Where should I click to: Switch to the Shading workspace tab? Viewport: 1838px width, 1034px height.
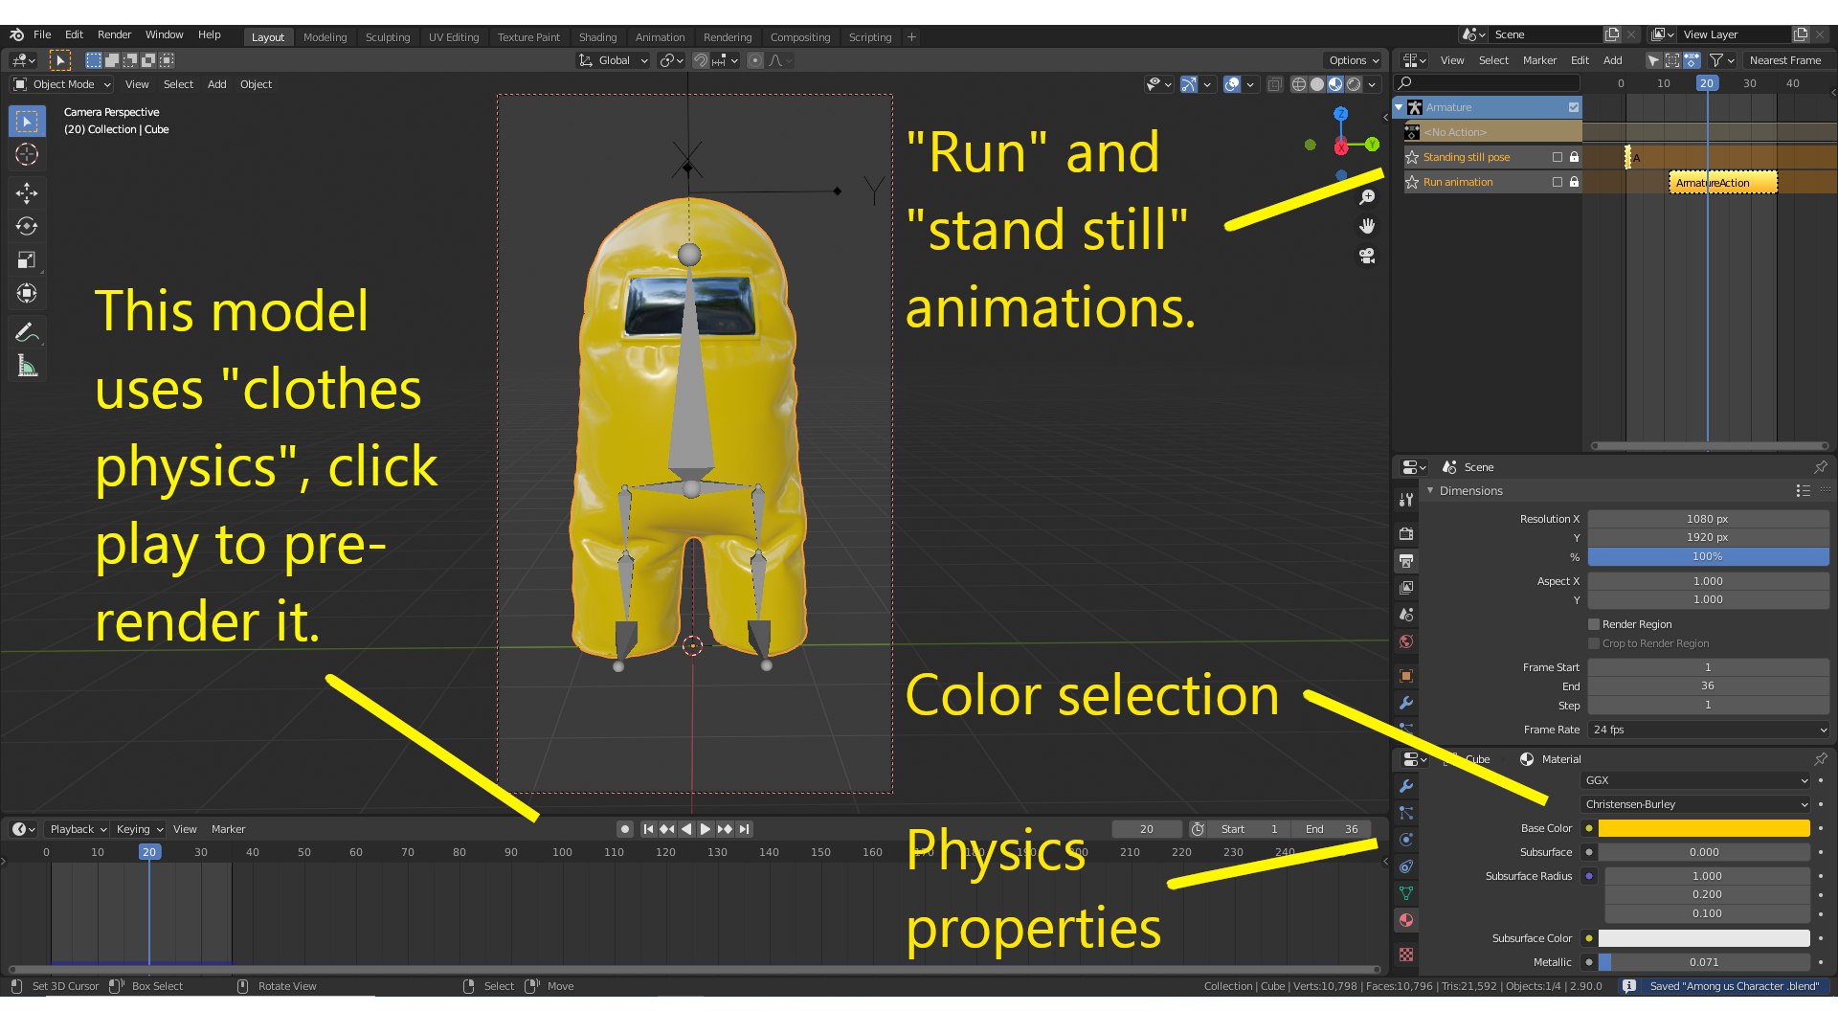click(597, 37)
